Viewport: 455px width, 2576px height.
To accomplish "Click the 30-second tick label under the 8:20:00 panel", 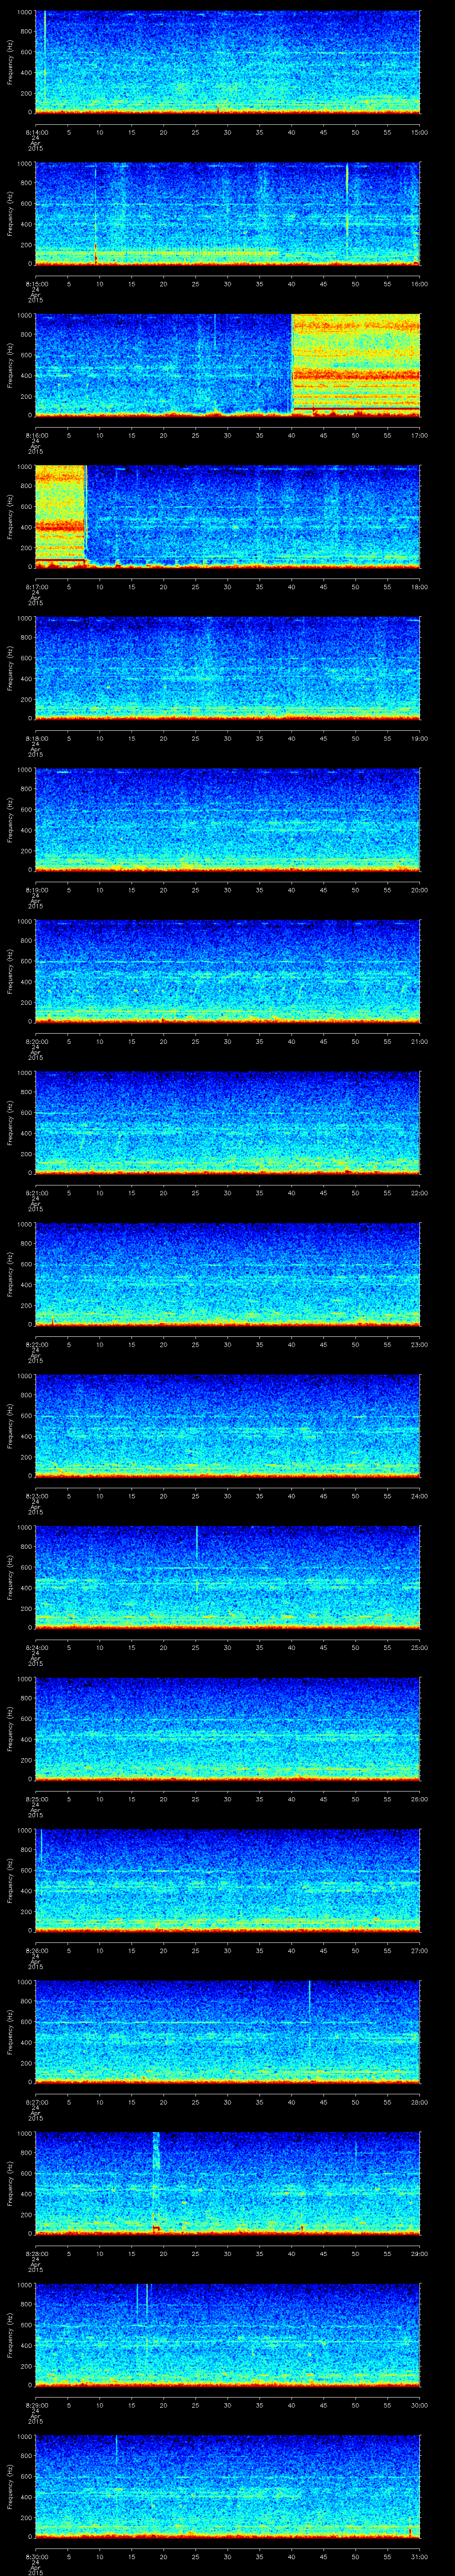I will point(227,1041).
